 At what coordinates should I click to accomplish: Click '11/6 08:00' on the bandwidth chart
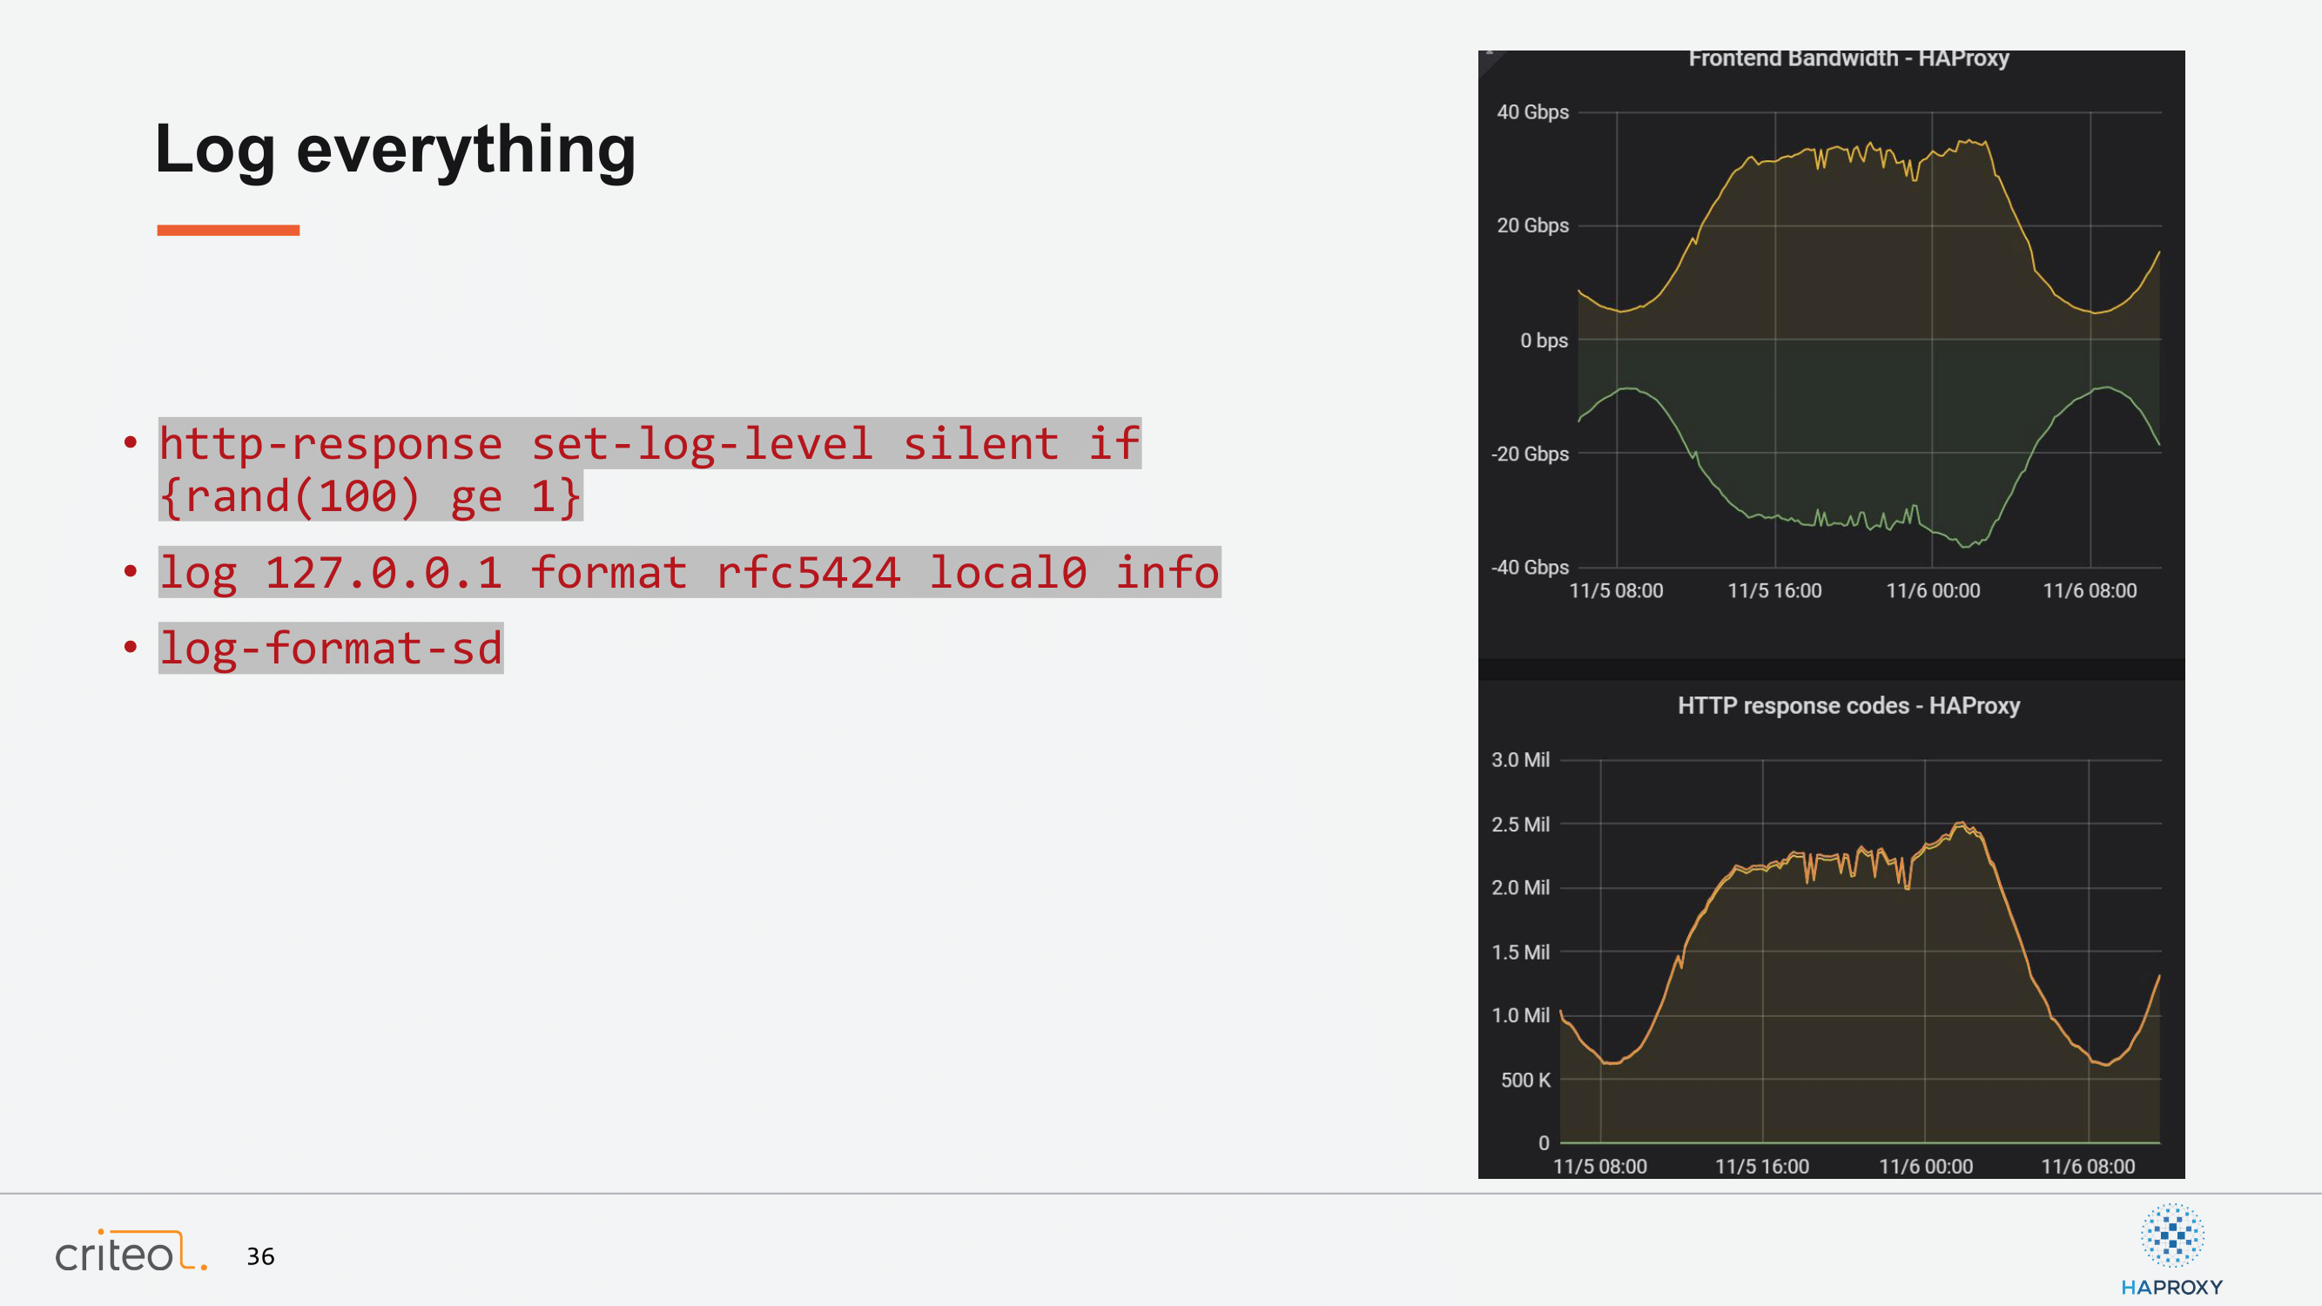click(x=2090, y=591)
